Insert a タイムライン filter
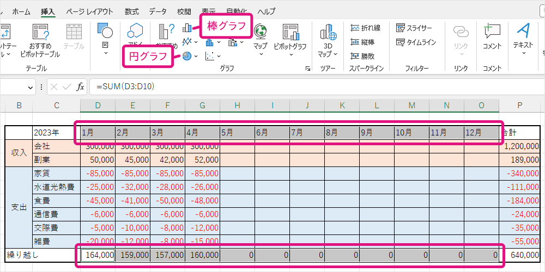The image size is (545, 272). pos(416,42)
